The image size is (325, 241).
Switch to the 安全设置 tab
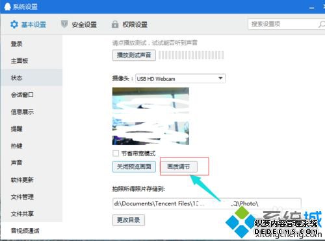[79, 25]
